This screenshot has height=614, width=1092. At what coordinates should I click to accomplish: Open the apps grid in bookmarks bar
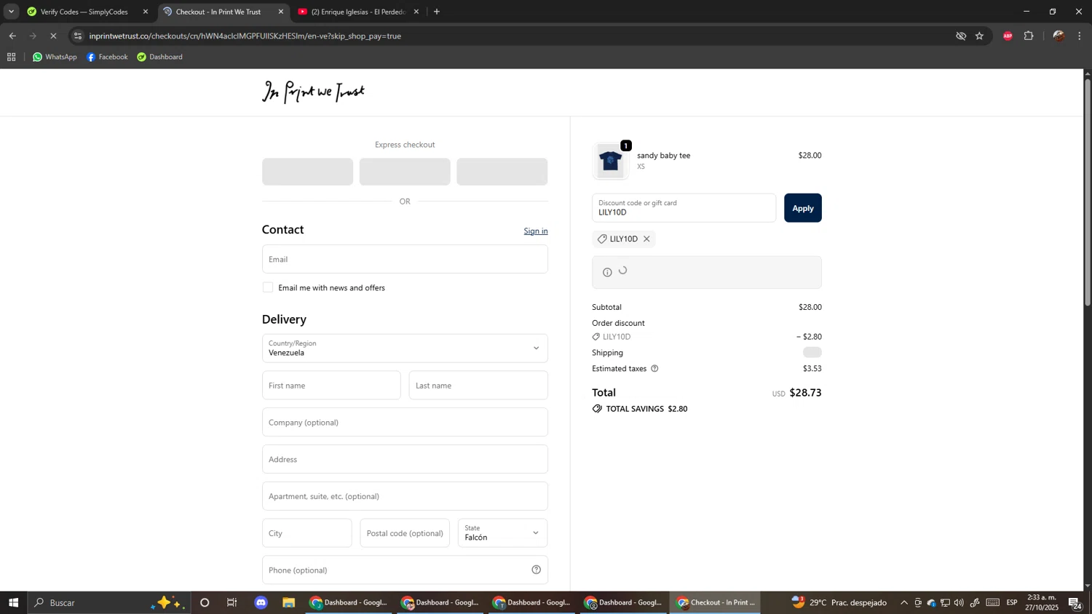[x=11, y=57]
